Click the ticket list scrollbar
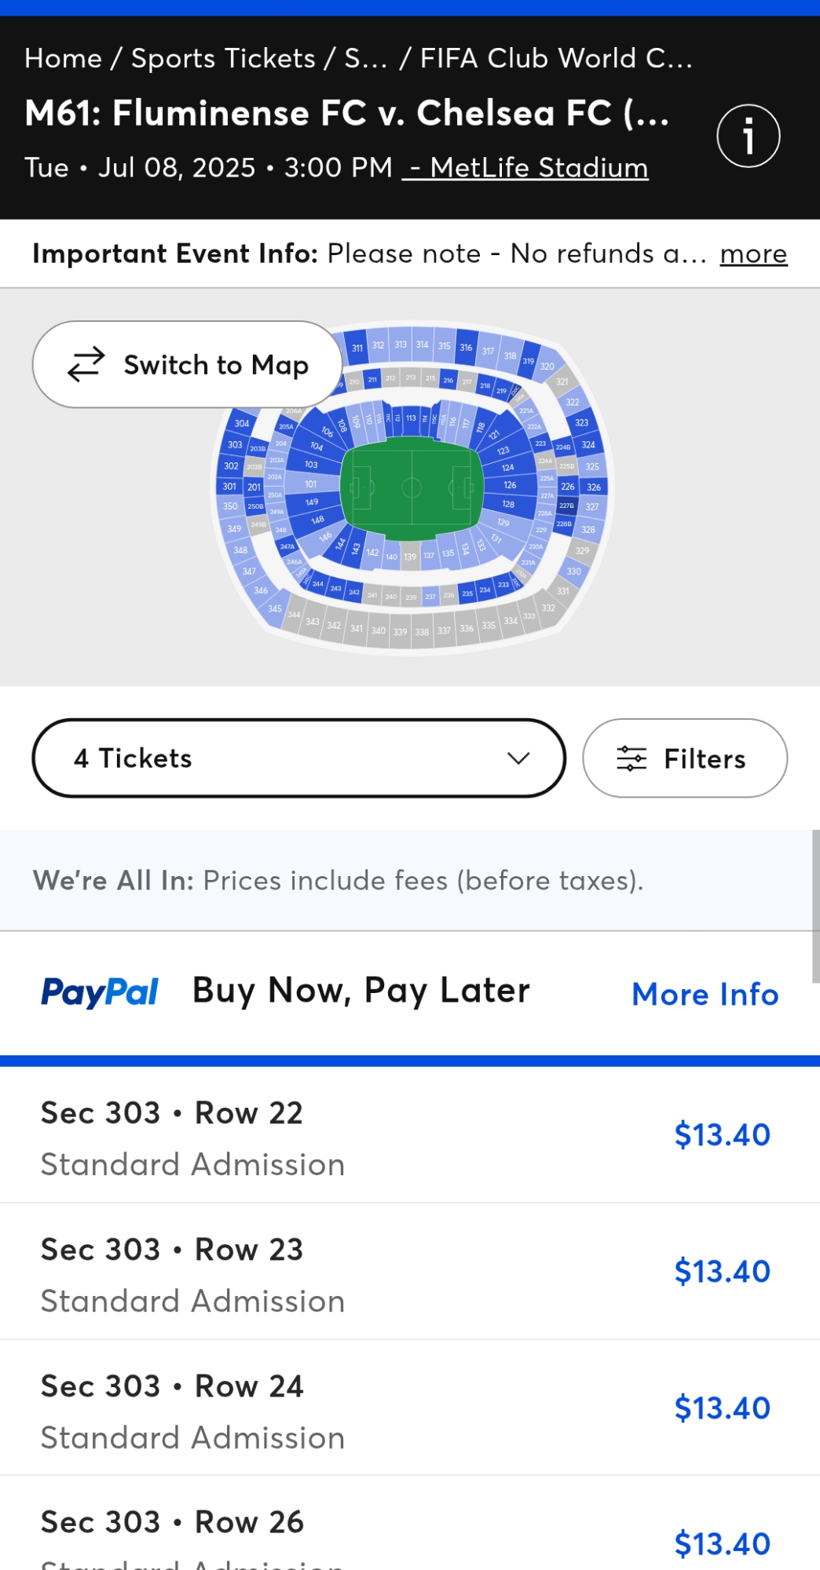820x1570 pixels. (815, 906)
